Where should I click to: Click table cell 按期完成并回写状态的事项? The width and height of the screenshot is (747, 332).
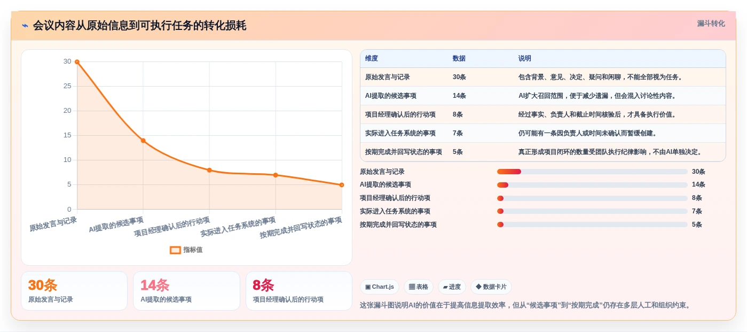click(404, 152)
